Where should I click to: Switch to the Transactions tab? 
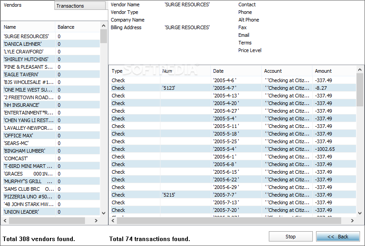pyautogui.click(x=80, y=6)
